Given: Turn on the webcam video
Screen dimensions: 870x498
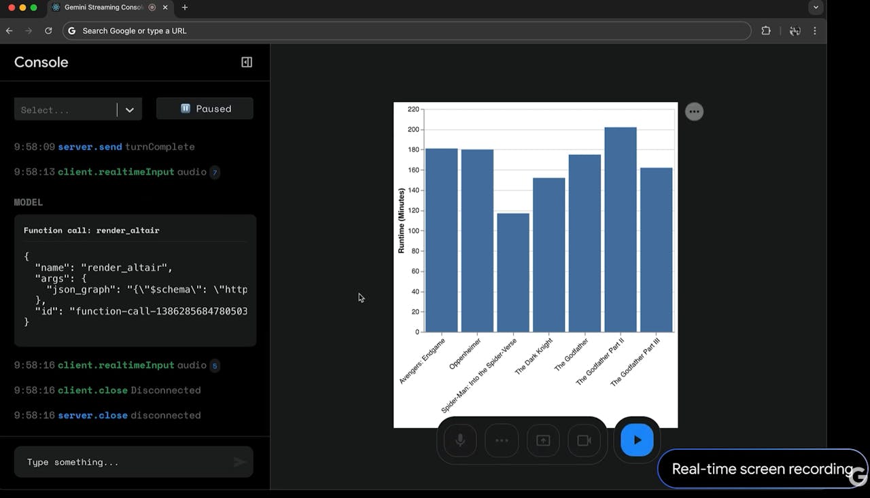Looking at the screenshot, I should click(x=584, y=440).
